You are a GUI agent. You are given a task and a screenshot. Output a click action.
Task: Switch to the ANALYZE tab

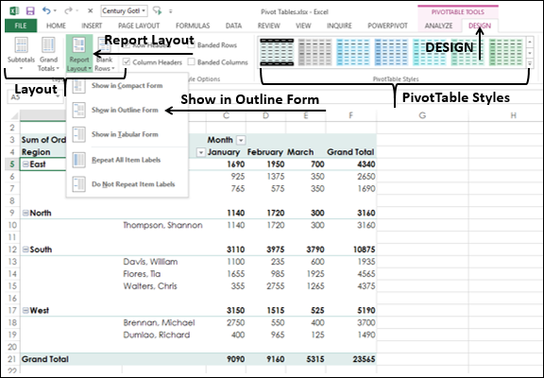coord(438,26)
